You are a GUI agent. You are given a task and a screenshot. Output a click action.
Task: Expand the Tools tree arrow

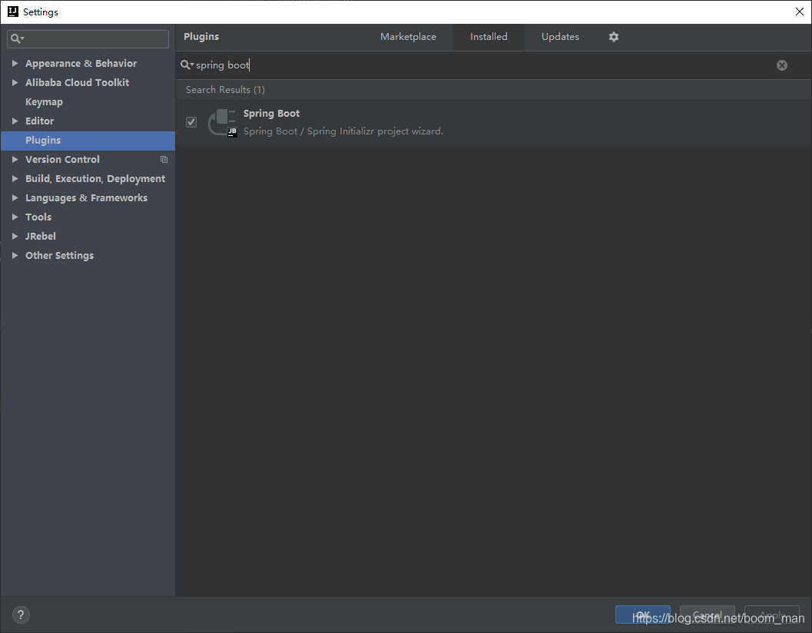15,217
